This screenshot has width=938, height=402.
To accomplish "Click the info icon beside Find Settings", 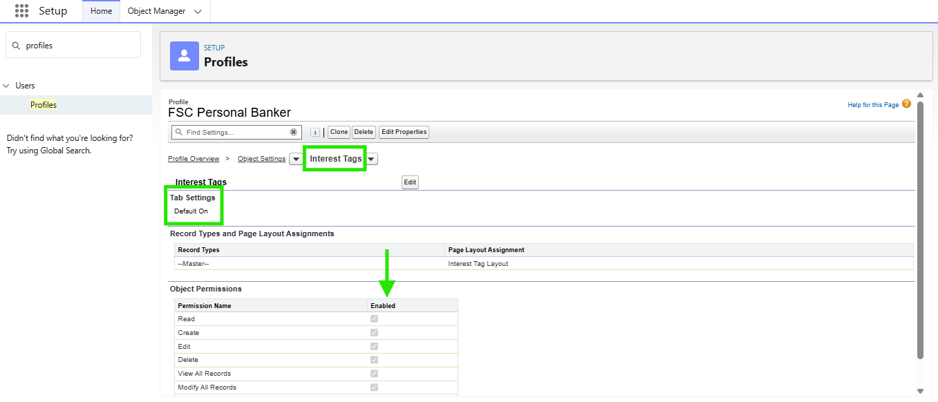I will pyautogui.click(x=315, y=132).
